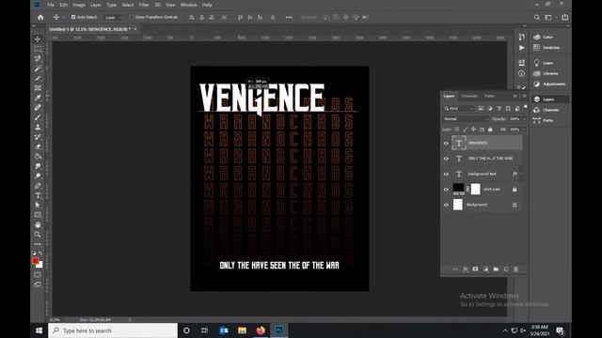Select the Lasso tool
602x338 pixels.
tap(38, 58)
